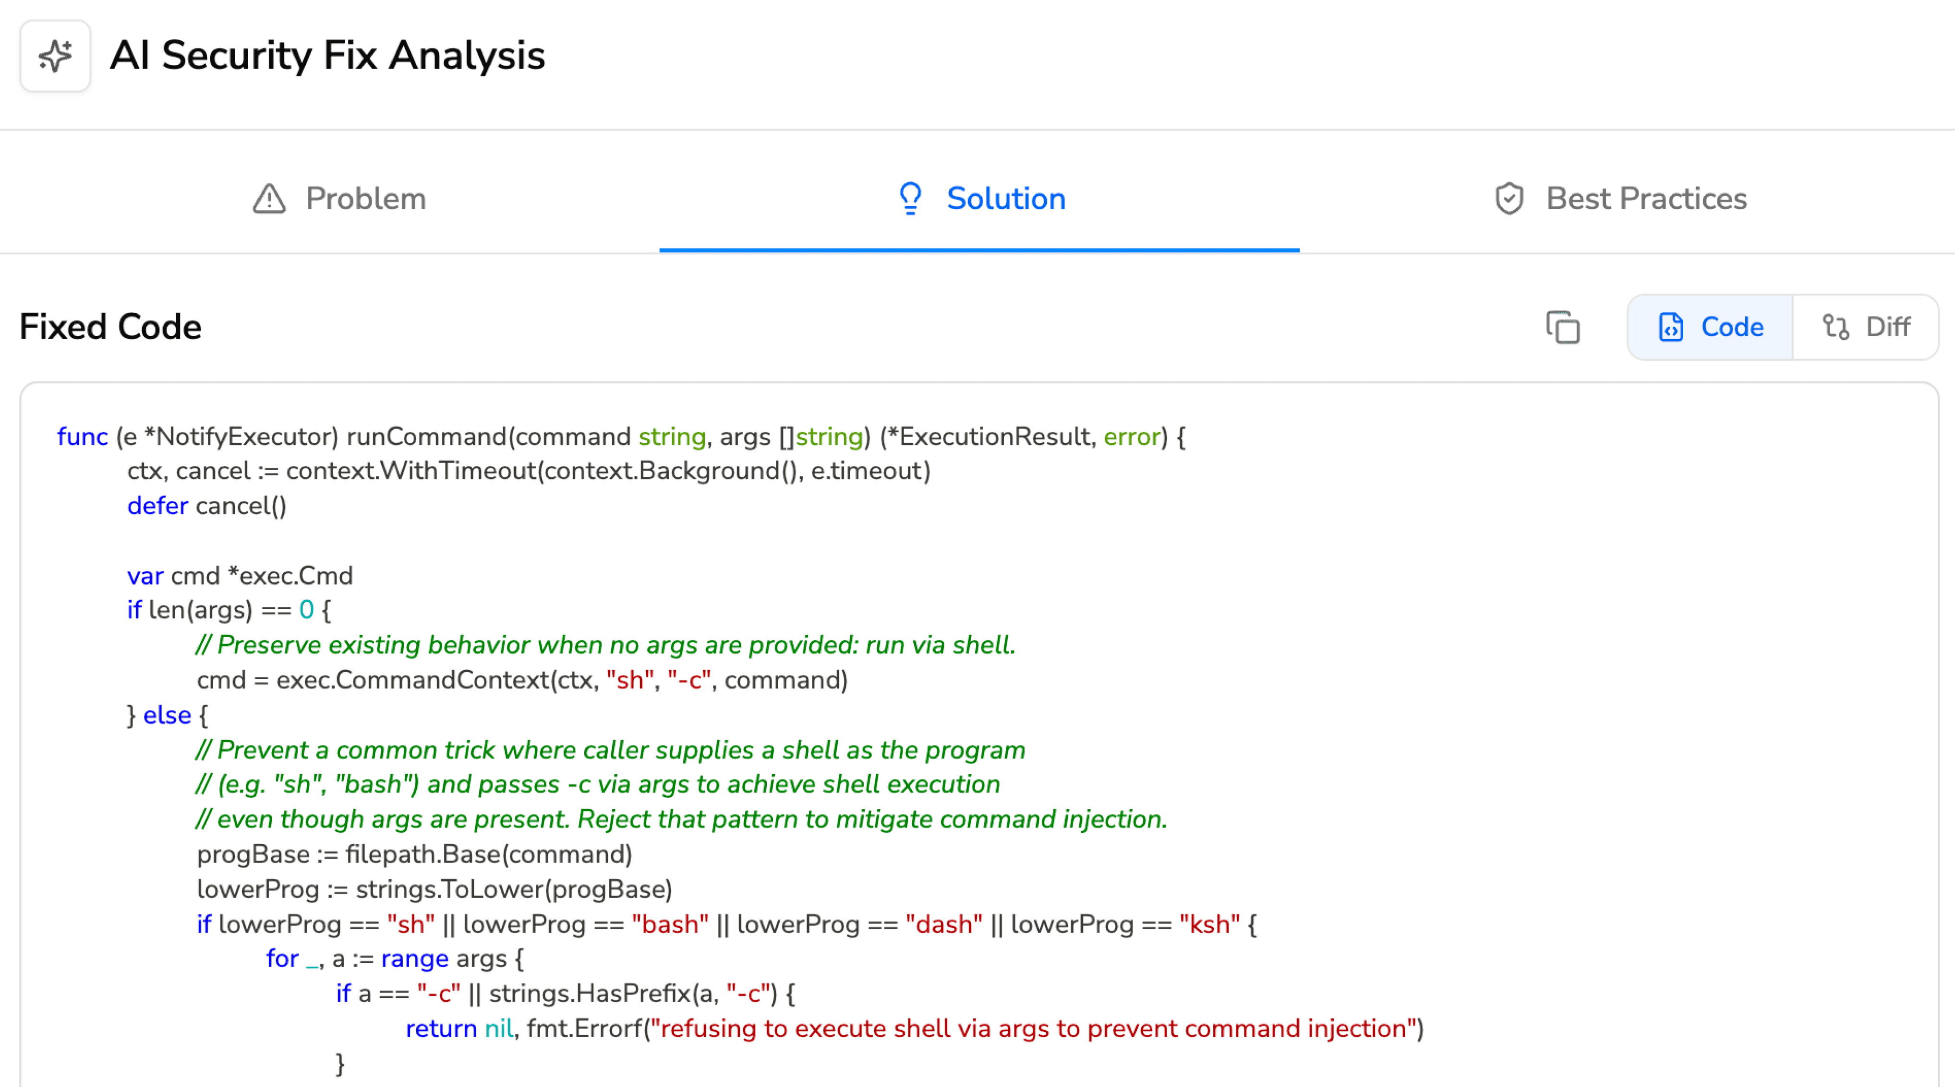Viewport: 1955px width, 1087px height.
Task: Click the warning triangle icon on Problem tab
Action: 269,200
